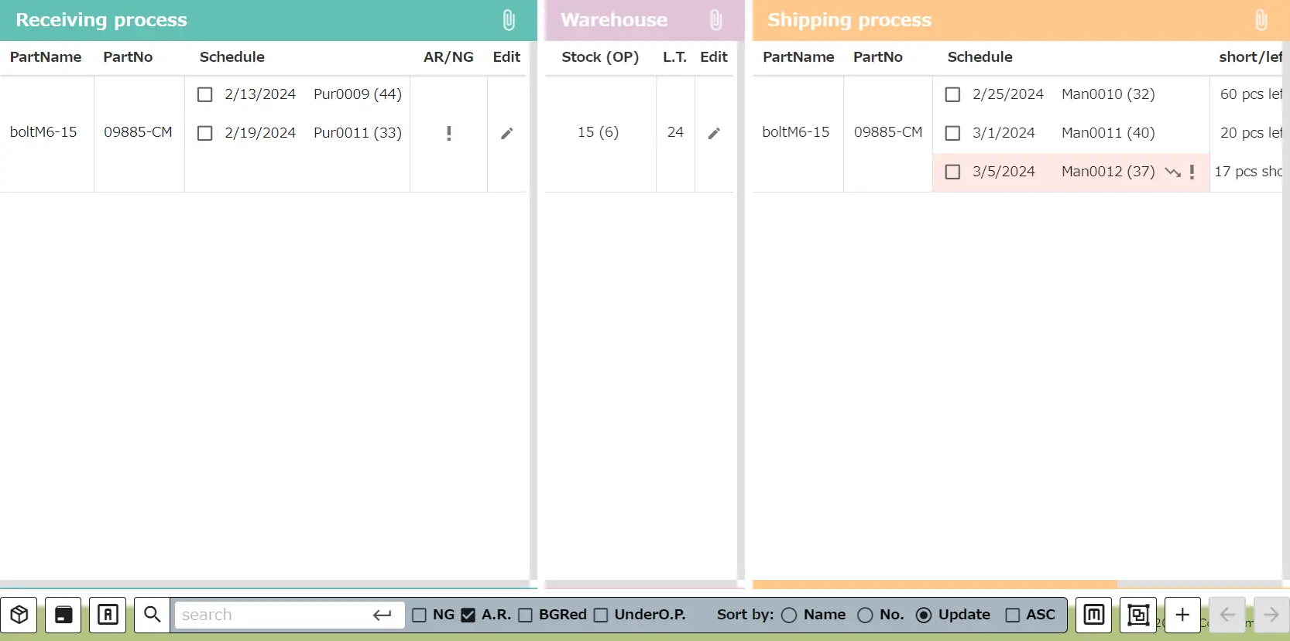Click the letter A document icon
The image size is (1290, 641).
(108, 615)
